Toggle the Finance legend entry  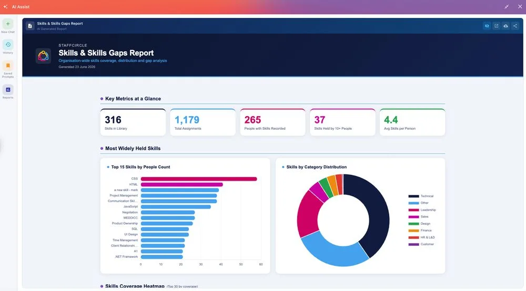[420, 231]
